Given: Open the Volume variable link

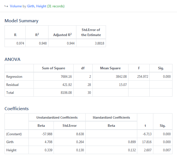Looking at the screenshot, I should [x=16, y=6].
